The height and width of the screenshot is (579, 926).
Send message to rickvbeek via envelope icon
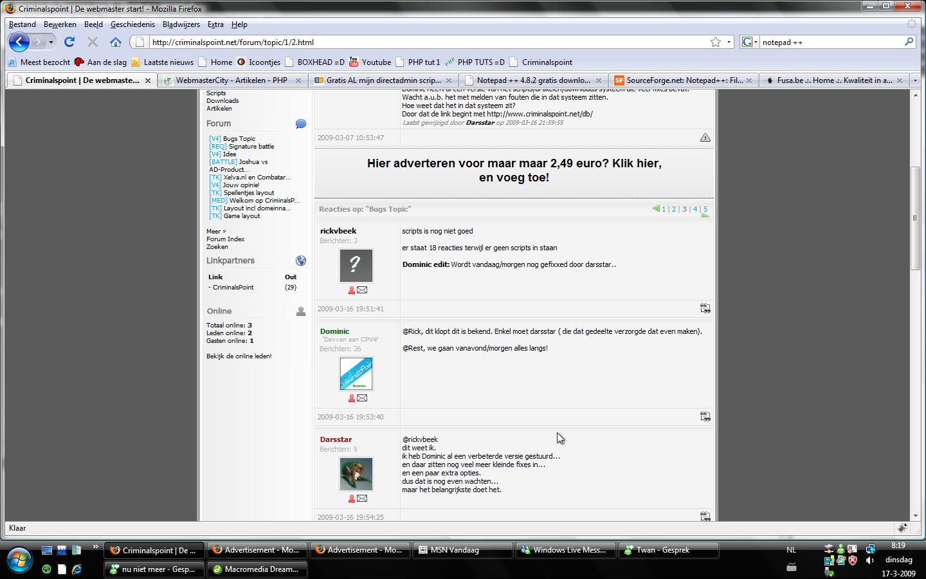click(x=362, y=290)
